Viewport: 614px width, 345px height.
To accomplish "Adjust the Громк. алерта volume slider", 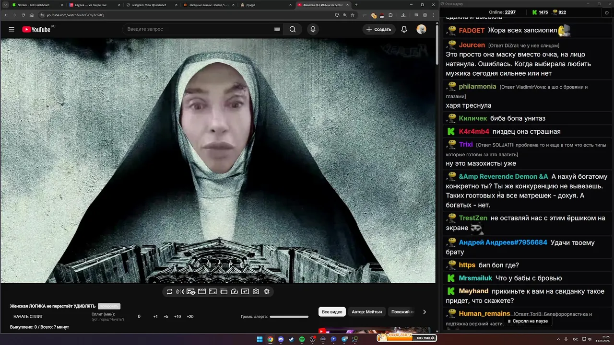I will point(289,317).
